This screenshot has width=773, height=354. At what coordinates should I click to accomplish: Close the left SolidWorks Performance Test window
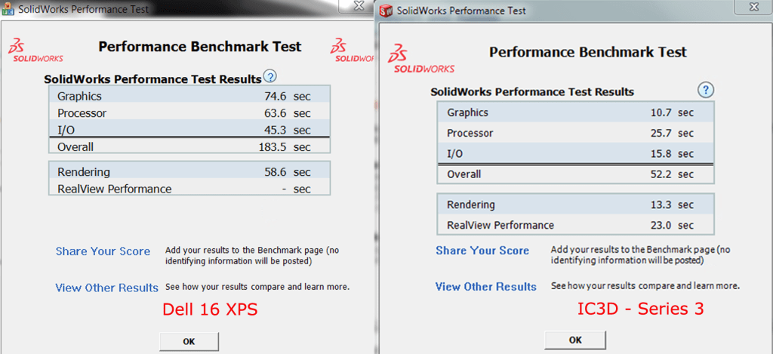359,5
